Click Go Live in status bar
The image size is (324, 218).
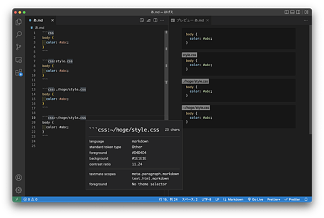click(x=255, y=199)
